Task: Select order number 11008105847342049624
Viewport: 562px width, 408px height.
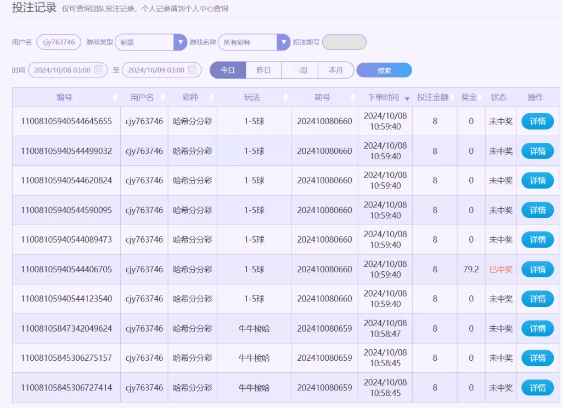Action: pos(66,328)
